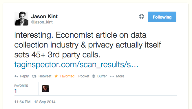
Task: Click the Buffer stack icon
Action: pyautogui.click(x=94, y=76)
